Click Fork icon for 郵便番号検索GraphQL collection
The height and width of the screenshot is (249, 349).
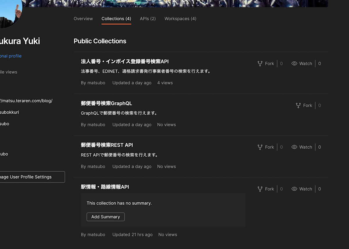tap(298, 105)
